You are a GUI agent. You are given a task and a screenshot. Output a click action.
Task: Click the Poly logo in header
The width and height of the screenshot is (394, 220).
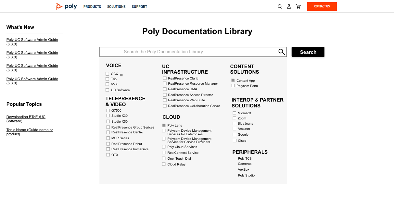click(x=67, y=6)
